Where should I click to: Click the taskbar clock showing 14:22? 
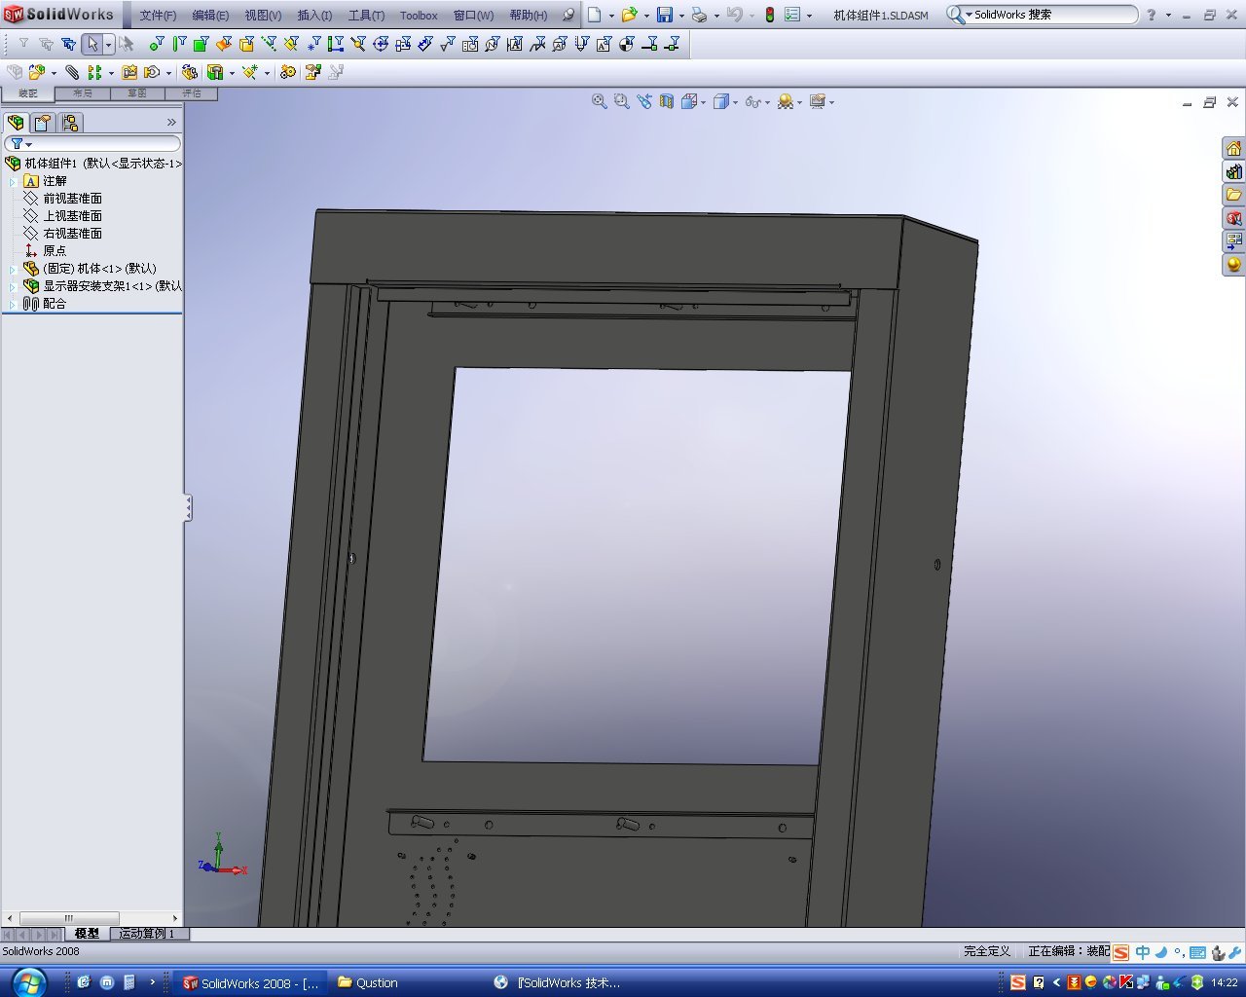1225,982
